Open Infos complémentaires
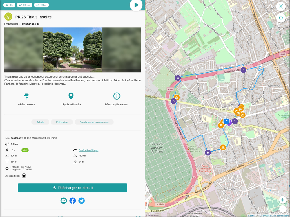290x217 pixels. [117, 99]
